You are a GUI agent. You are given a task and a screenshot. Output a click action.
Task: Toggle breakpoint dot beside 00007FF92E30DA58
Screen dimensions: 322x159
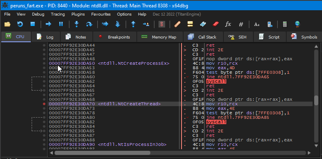pos(44,72)
